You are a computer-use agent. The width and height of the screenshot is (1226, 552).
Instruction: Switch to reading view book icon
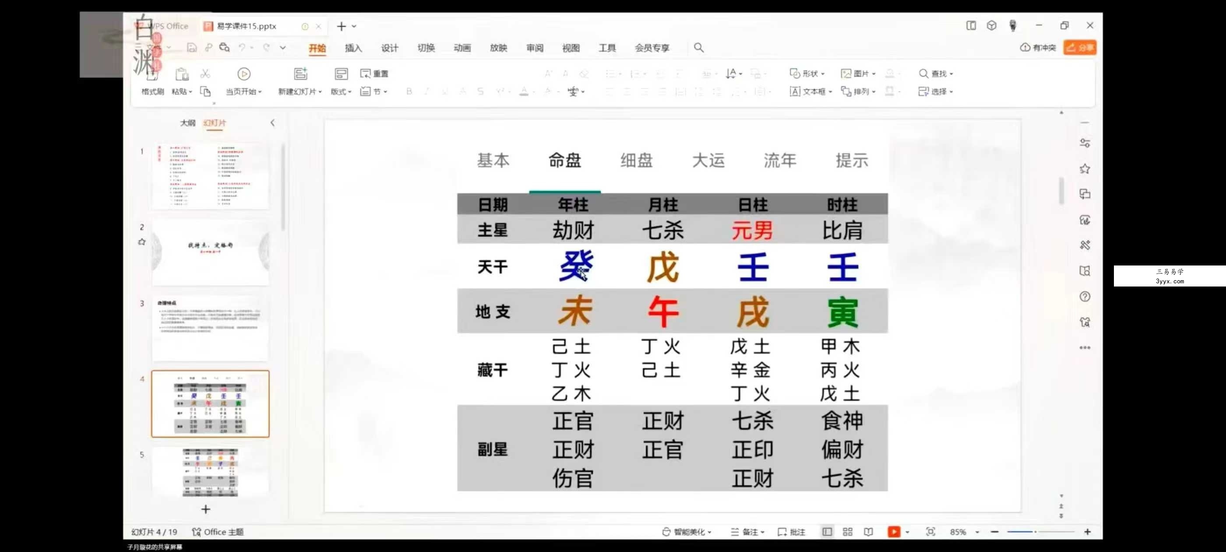coord(869,531)
